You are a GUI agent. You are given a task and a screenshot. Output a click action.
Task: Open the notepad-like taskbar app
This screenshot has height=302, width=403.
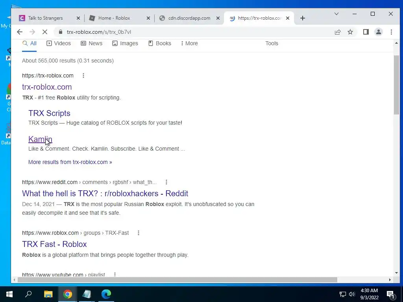click(x=87, y=294)
